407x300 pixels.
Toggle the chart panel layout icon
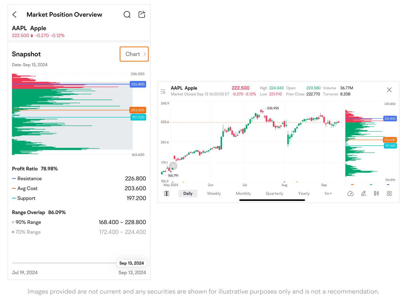pos(167,194)
